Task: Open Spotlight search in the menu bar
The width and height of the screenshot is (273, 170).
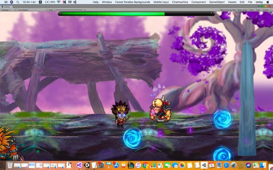Action: [x=18, y=2]
